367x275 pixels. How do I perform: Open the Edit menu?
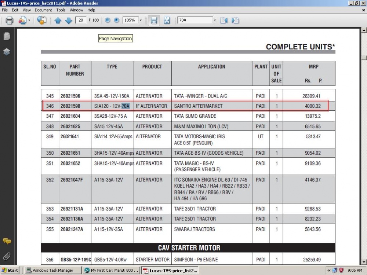pyautogui.click(x=15, y=10)
